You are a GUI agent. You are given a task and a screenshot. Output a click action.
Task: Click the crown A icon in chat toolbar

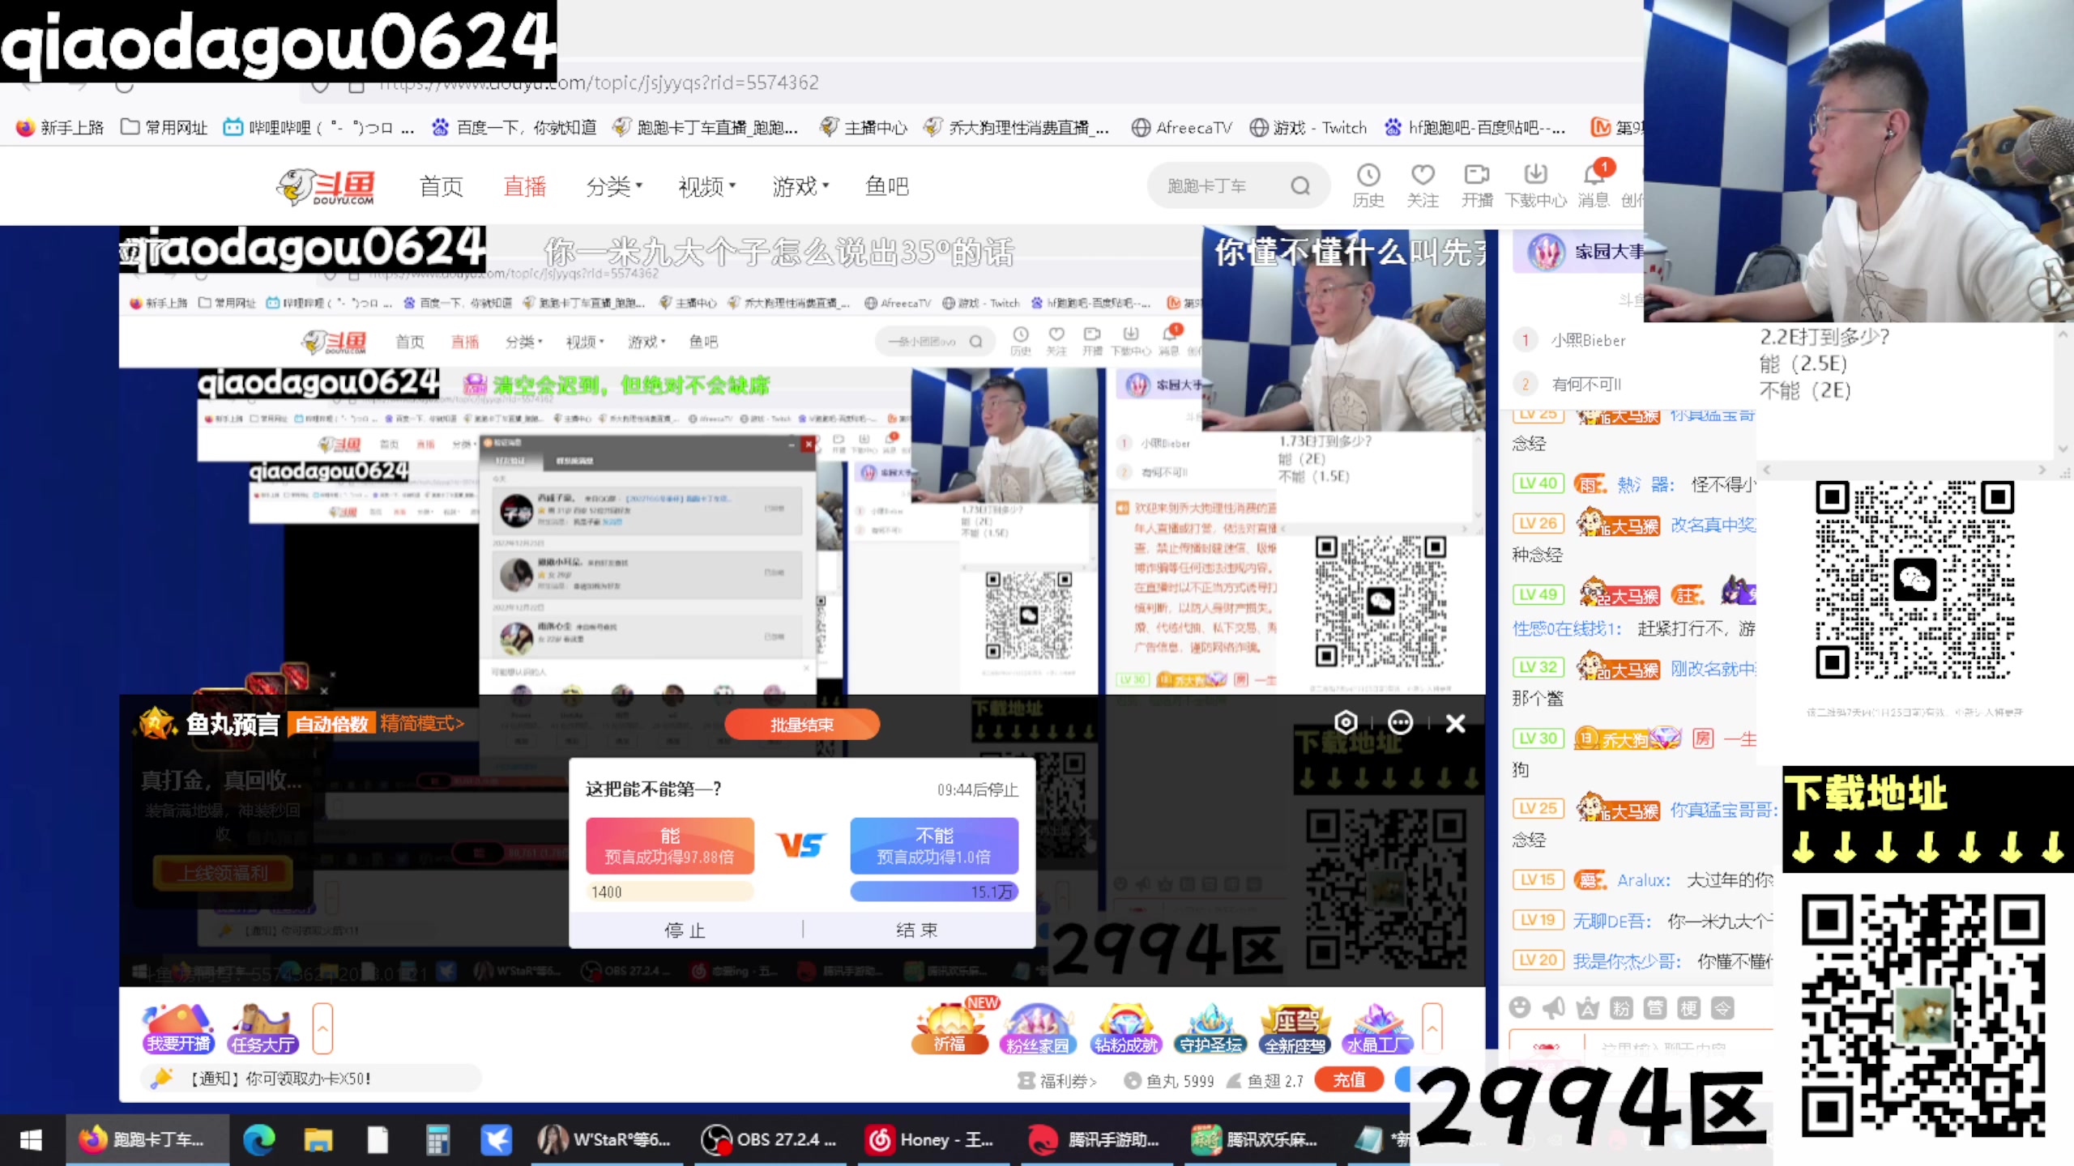pos(1587,1008)
